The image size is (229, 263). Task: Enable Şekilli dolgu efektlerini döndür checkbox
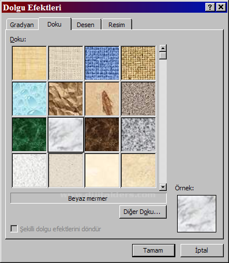[14, 229]
